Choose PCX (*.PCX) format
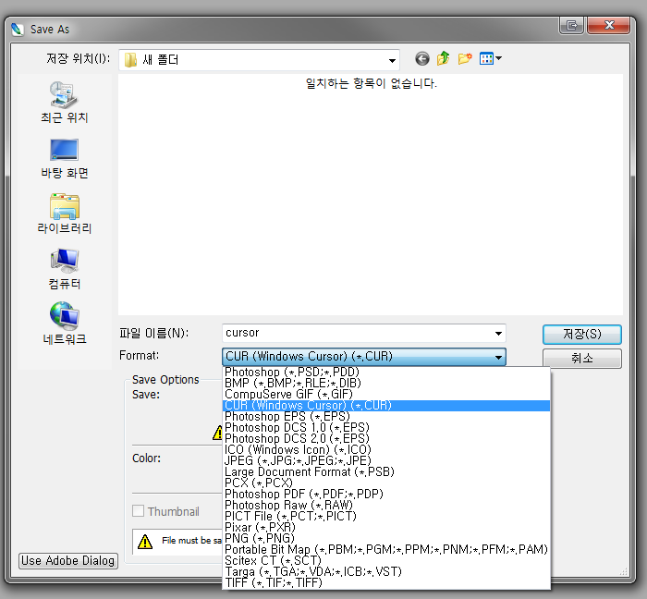This screenshot has width=647, height=599. [x=386, y=483]
